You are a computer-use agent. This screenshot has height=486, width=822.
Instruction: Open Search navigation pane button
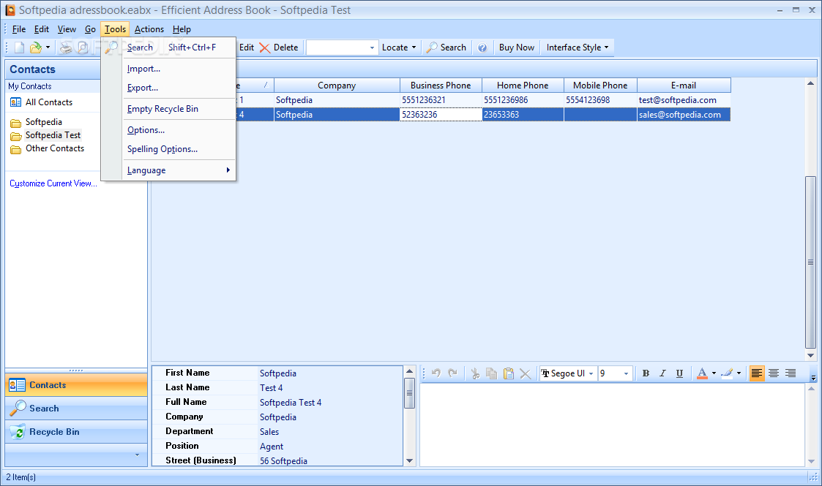click(x=76, y=409)
